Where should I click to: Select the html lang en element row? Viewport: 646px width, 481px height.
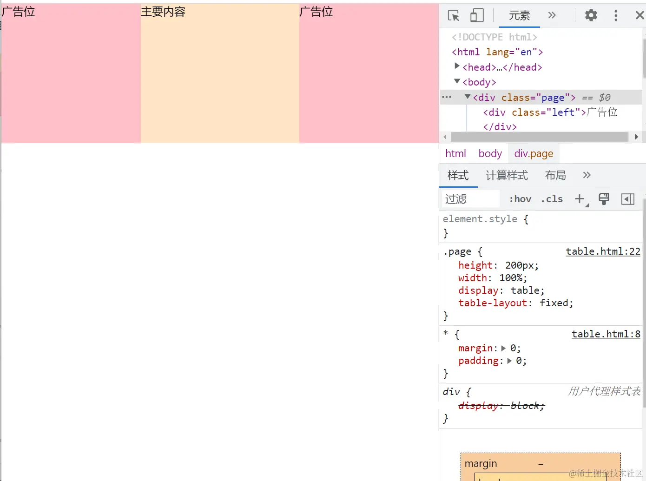497,52
